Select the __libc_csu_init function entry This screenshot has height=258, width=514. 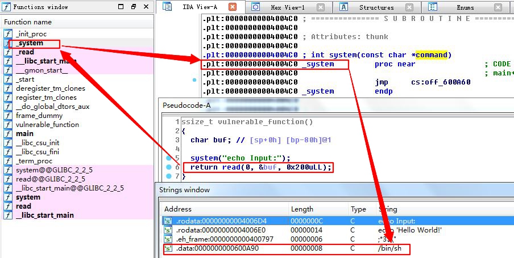coord(38,143)
